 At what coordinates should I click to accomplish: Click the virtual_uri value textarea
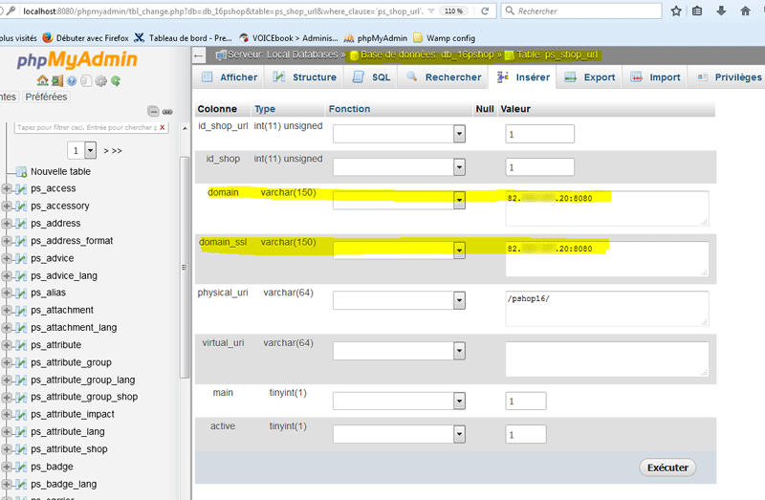click(607, 359)
